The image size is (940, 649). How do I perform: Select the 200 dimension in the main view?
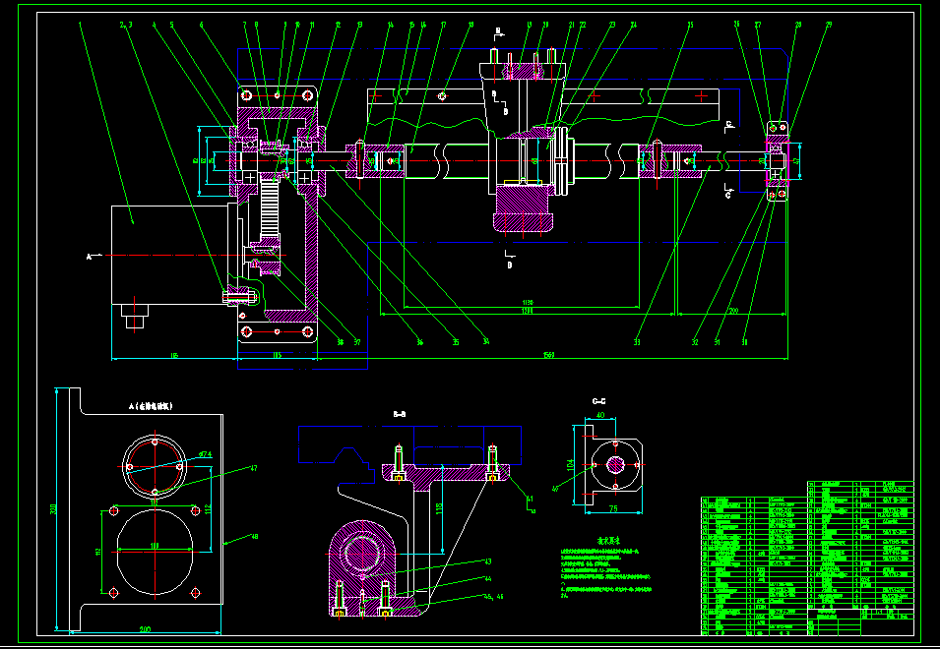pos(733,311)
